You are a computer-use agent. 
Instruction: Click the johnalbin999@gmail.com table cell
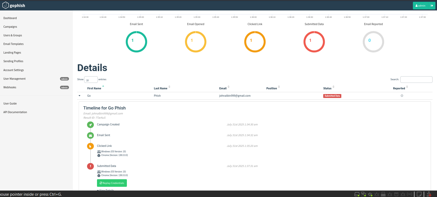(235, 96)
